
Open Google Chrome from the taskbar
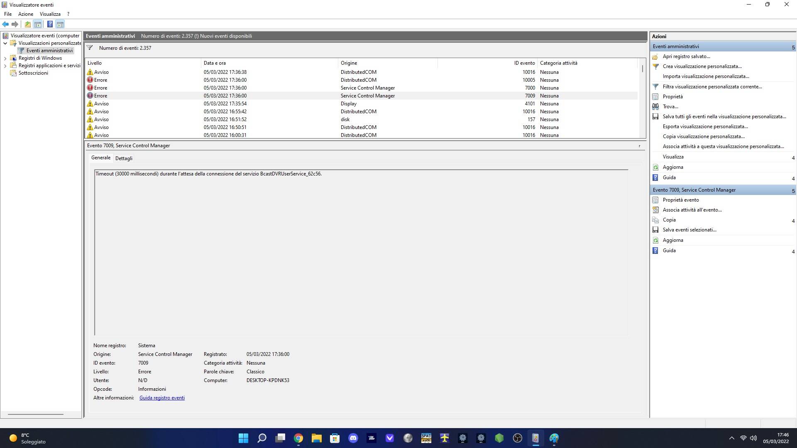click(x=298, y=438)
